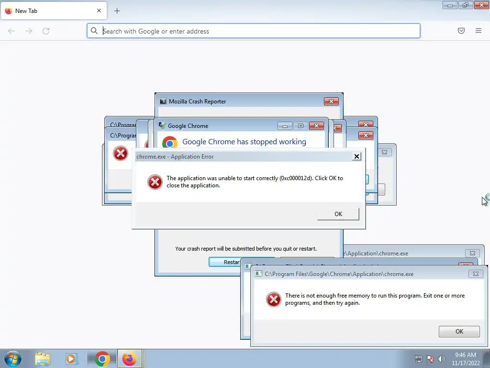Viewport: 490px width, 368px height.
Task: Switch to Google Chrome in taskbar
Action: [x=102, y=359]
